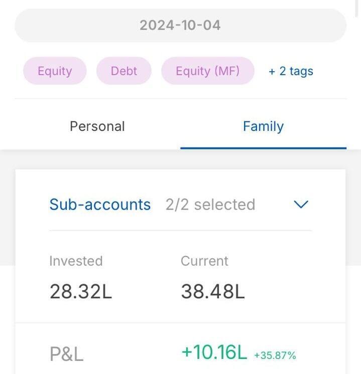Viewport: 361px width, 374px height.
Task: Tap the +35.87% percentage gain
Action: [275, 355]
